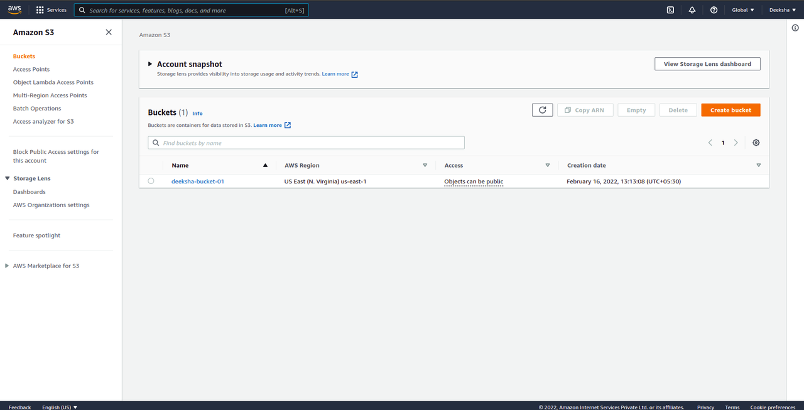804x410 pixels.
Task: Open the Buckets Learn more link
Action: 272,125
